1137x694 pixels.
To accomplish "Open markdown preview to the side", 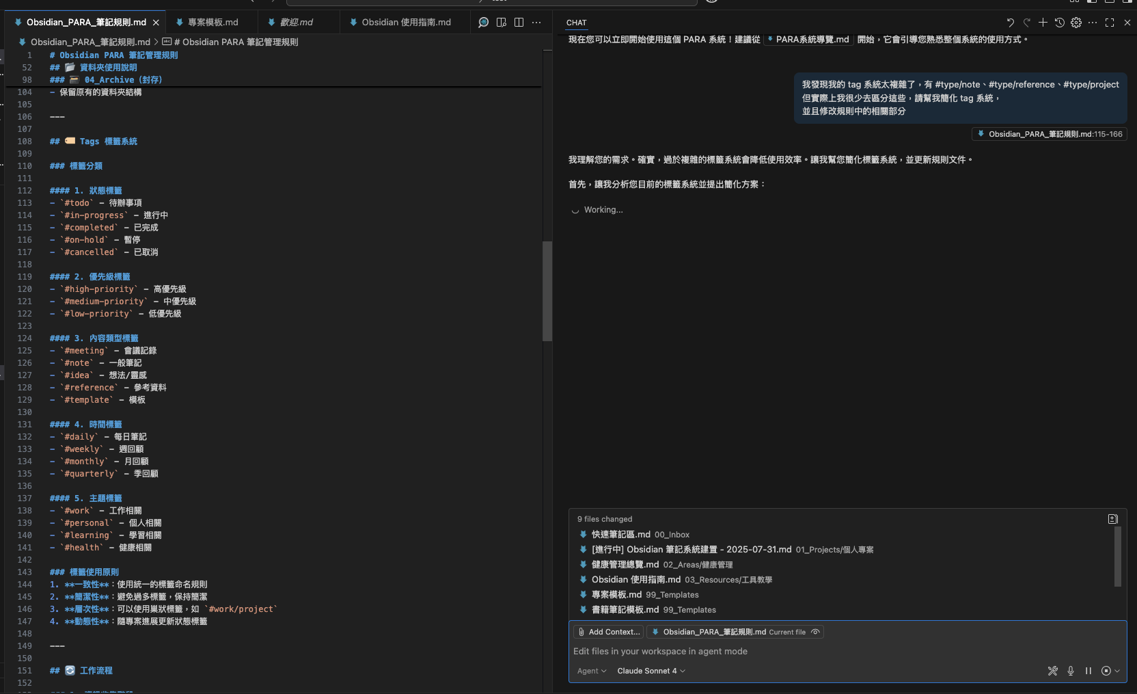I will (x=501, y=23).
